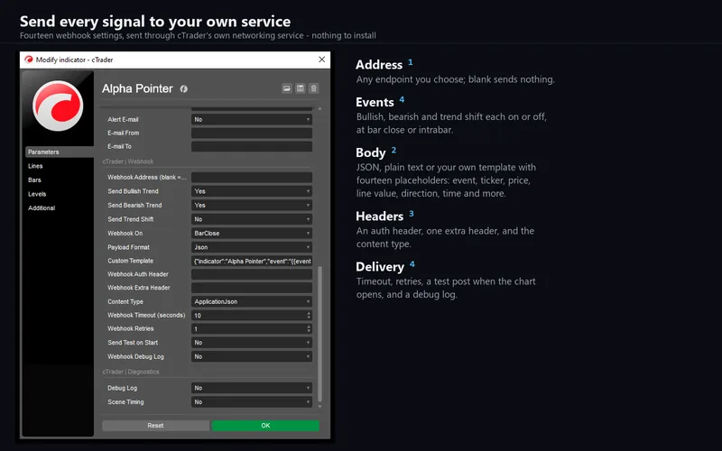Open the Content Type ApplicationJson dropdown
The image size is (722, 451).
[252, 301]
